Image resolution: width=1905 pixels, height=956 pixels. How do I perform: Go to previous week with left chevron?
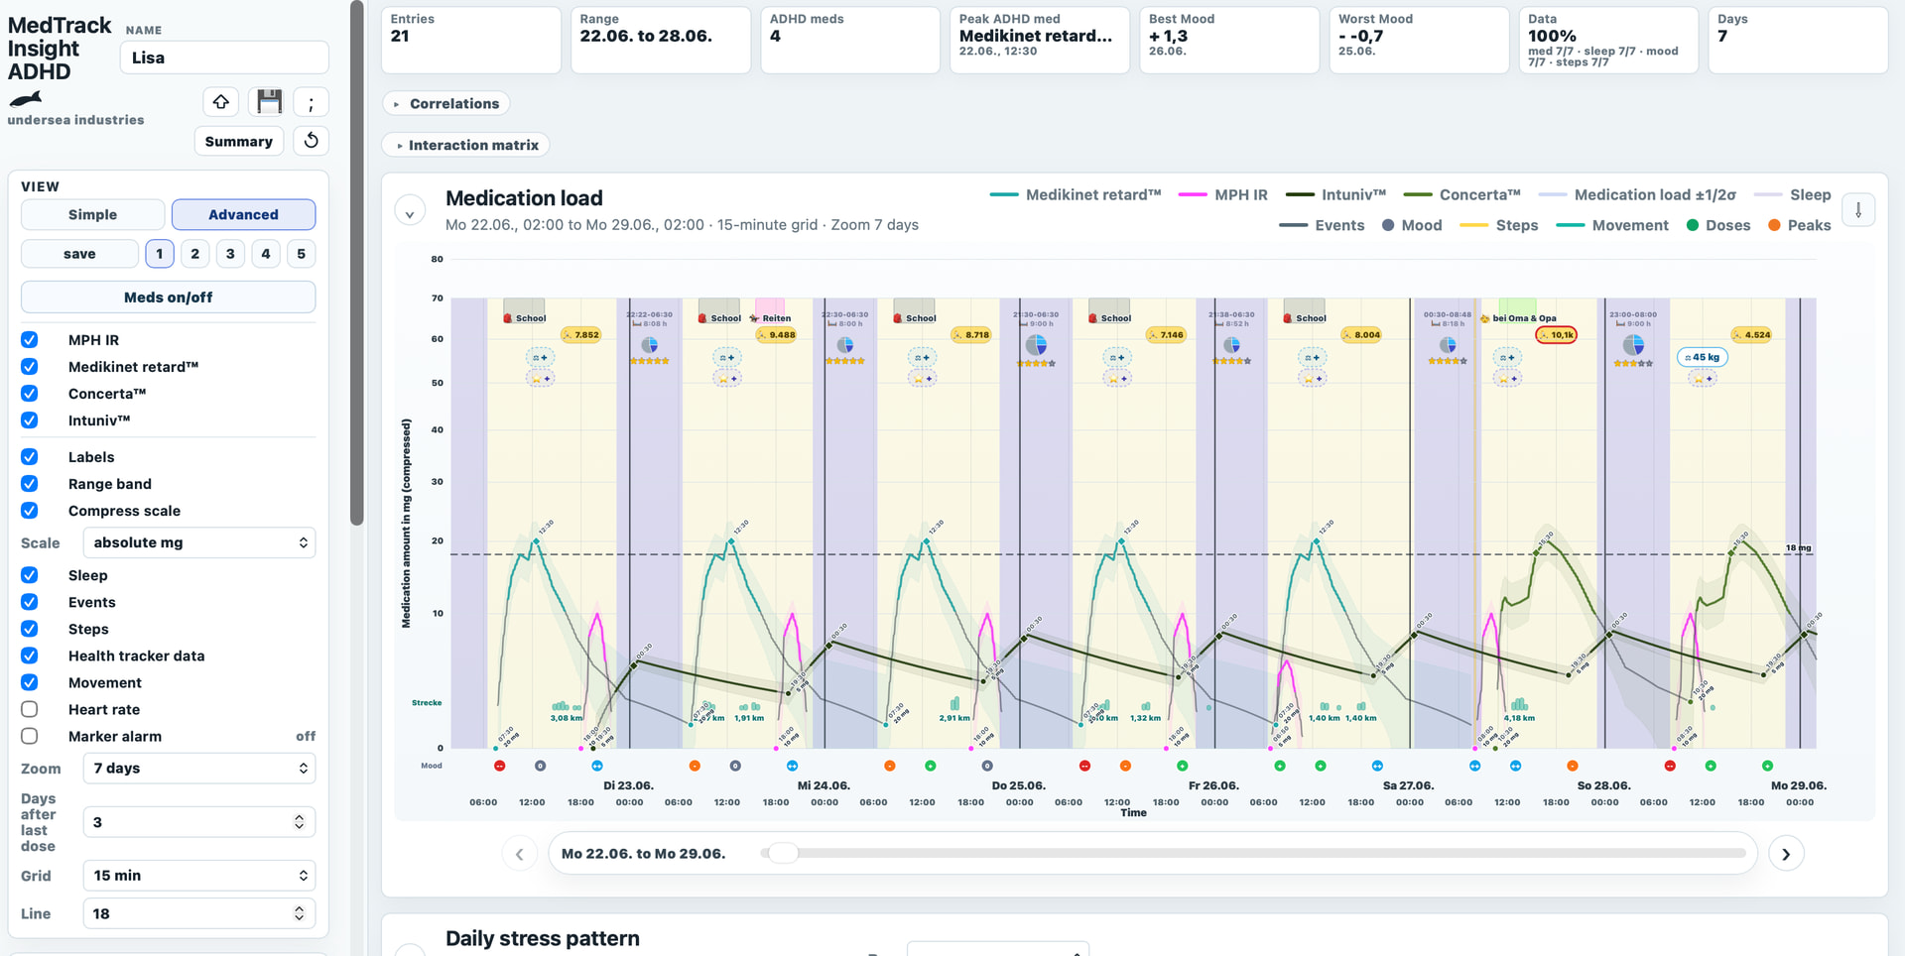519,854
